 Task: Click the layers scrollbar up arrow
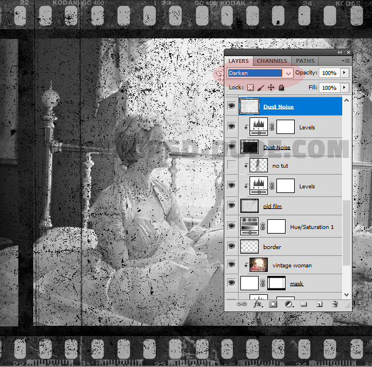pos(346,101)
